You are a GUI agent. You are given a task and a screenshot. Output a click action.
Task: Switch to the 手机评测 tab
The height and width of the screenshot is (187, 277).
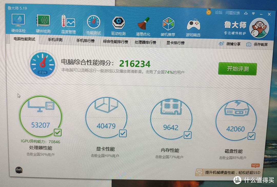click(55, 40)
